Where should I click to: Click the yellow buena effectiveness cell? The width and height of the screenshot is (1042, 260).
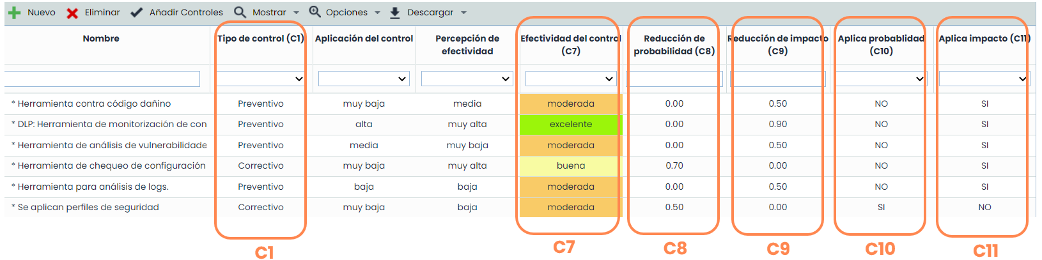tap(570, 166)
